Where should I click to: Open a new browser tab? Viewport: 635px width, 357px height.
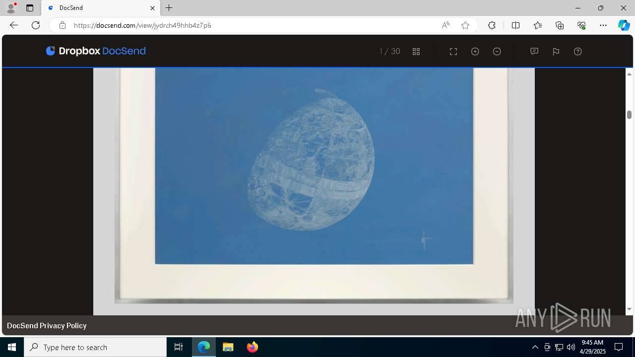pyautogui.click(x=169, y=8)
